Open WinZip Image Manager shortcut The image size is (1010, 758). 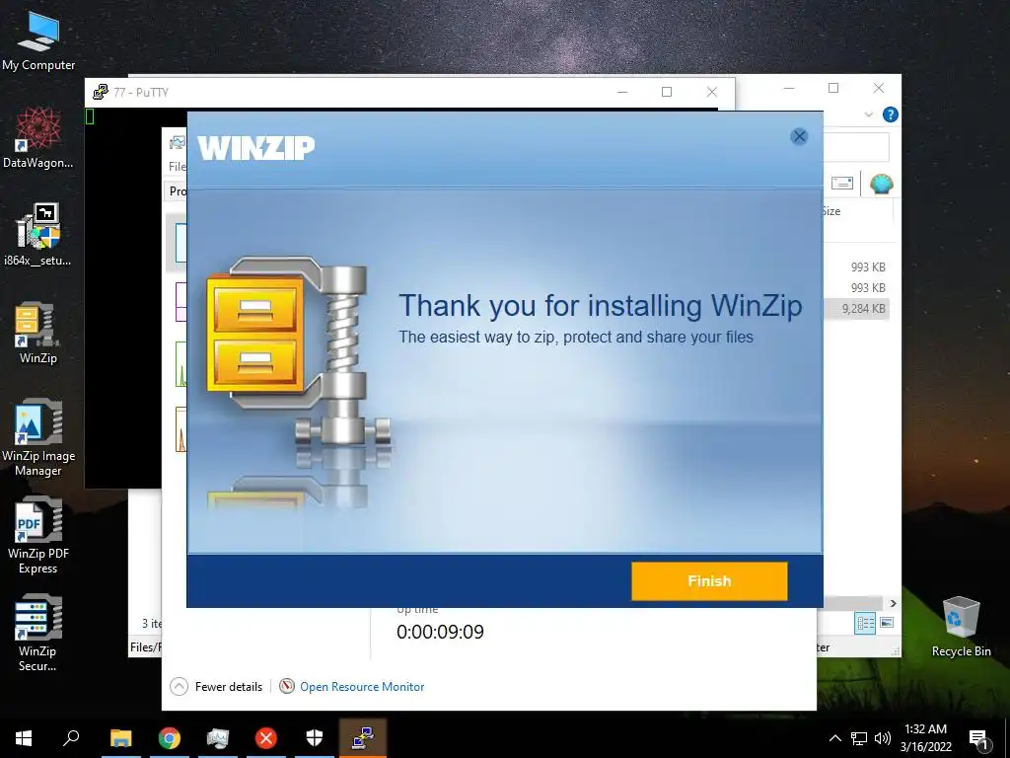38,437
